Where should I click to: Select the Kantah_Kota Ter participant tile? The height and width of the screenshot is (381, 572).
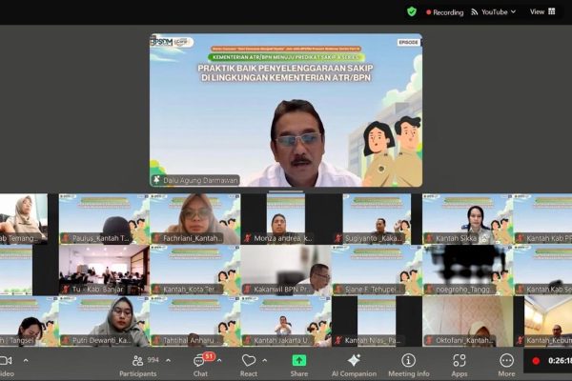point(195,270)
